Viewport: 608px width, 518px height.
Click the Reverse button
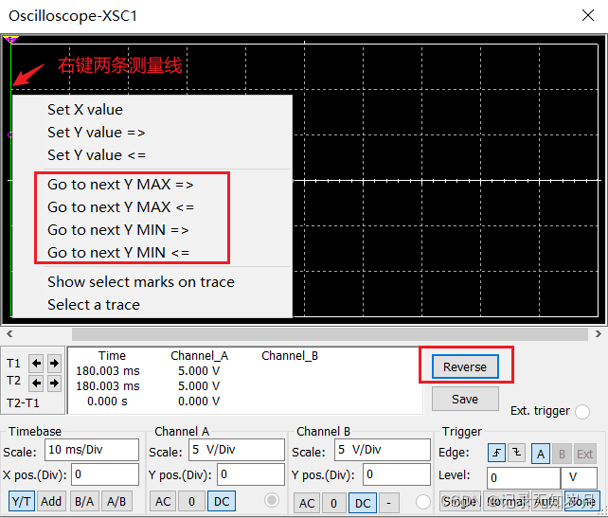tap(465, 366)
